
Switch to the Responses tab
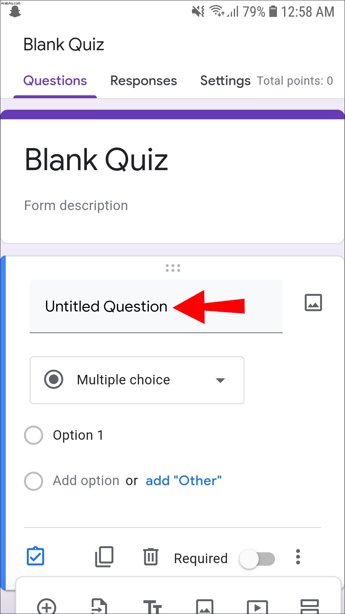tap(143, 81)
